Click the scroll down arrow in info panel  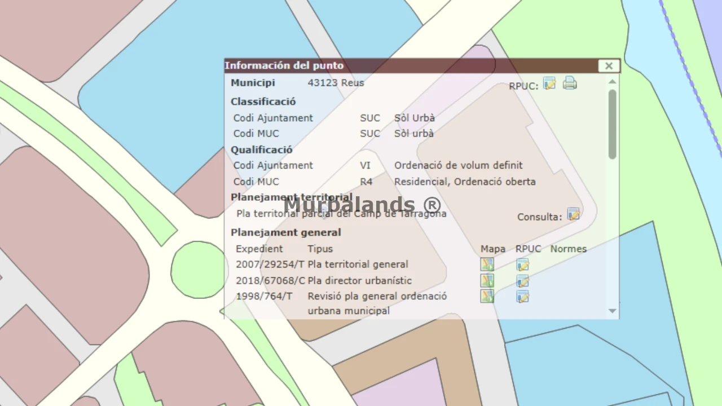(x=613, y=311)
